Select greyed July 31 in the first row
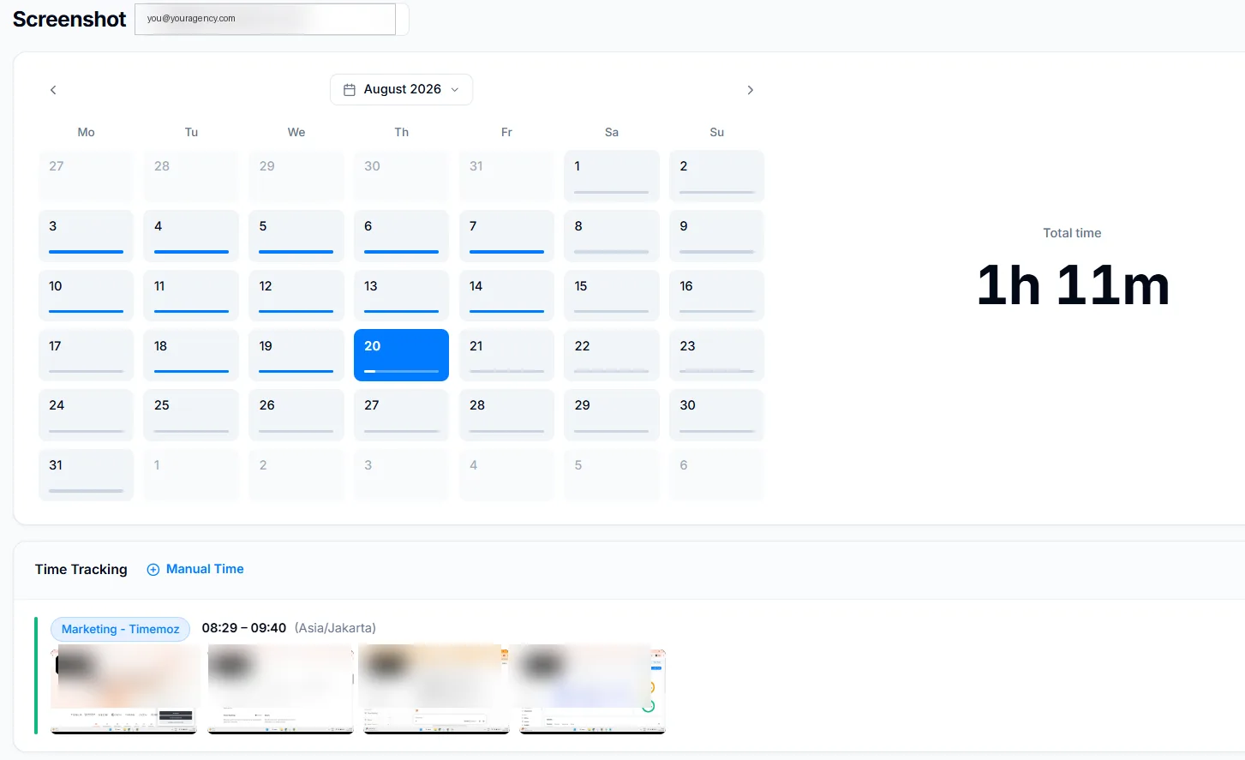This screenshot has height=760, width=1245. pyautogui.click(x=506, y=176)
